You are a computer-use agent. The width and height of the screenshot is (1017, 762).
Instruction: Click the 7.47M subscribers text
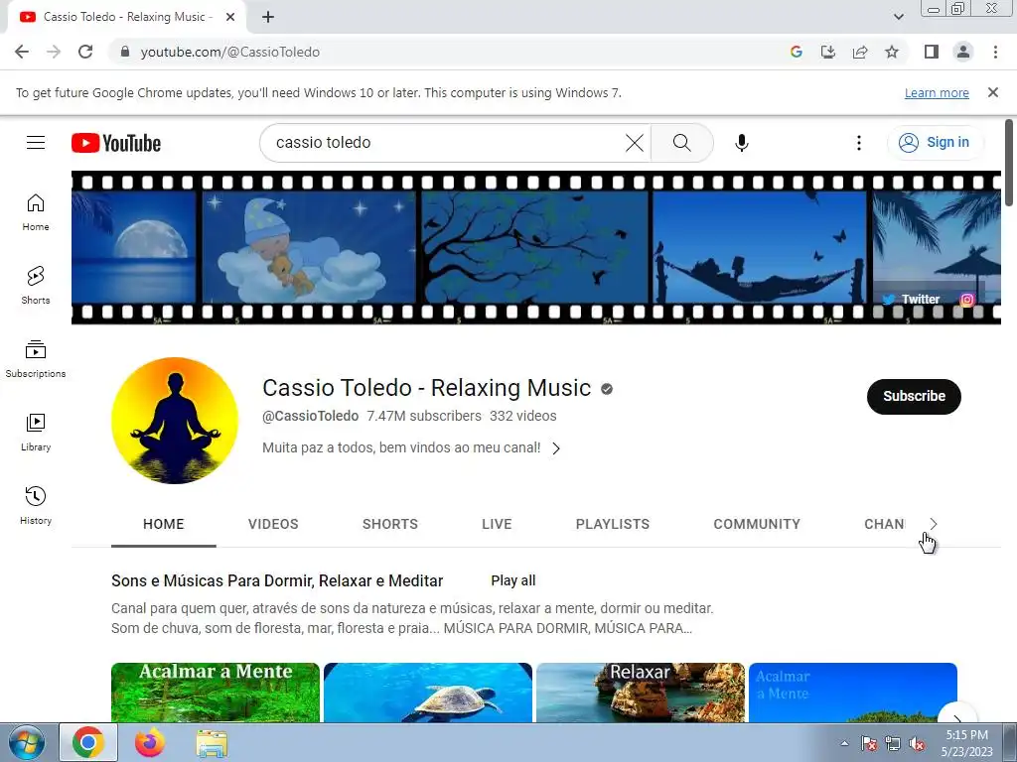[x=424, y=416]
